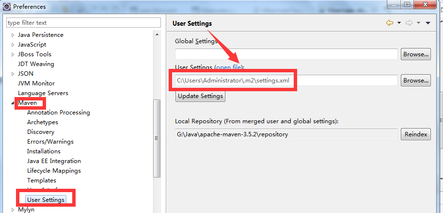Screen dimensions: 443x213
Task: Open Language Servers preferences
Action: pos(43,93)
